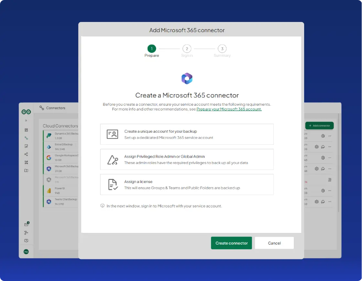Click the infinity logo in the background sidebar

click(x=26, y=112)
